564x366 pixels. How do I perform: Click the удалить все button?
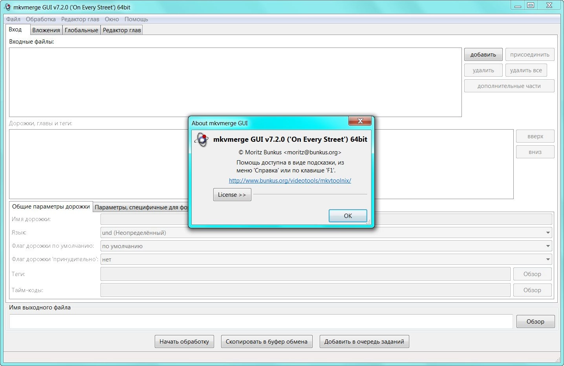[x=526, y=70]
